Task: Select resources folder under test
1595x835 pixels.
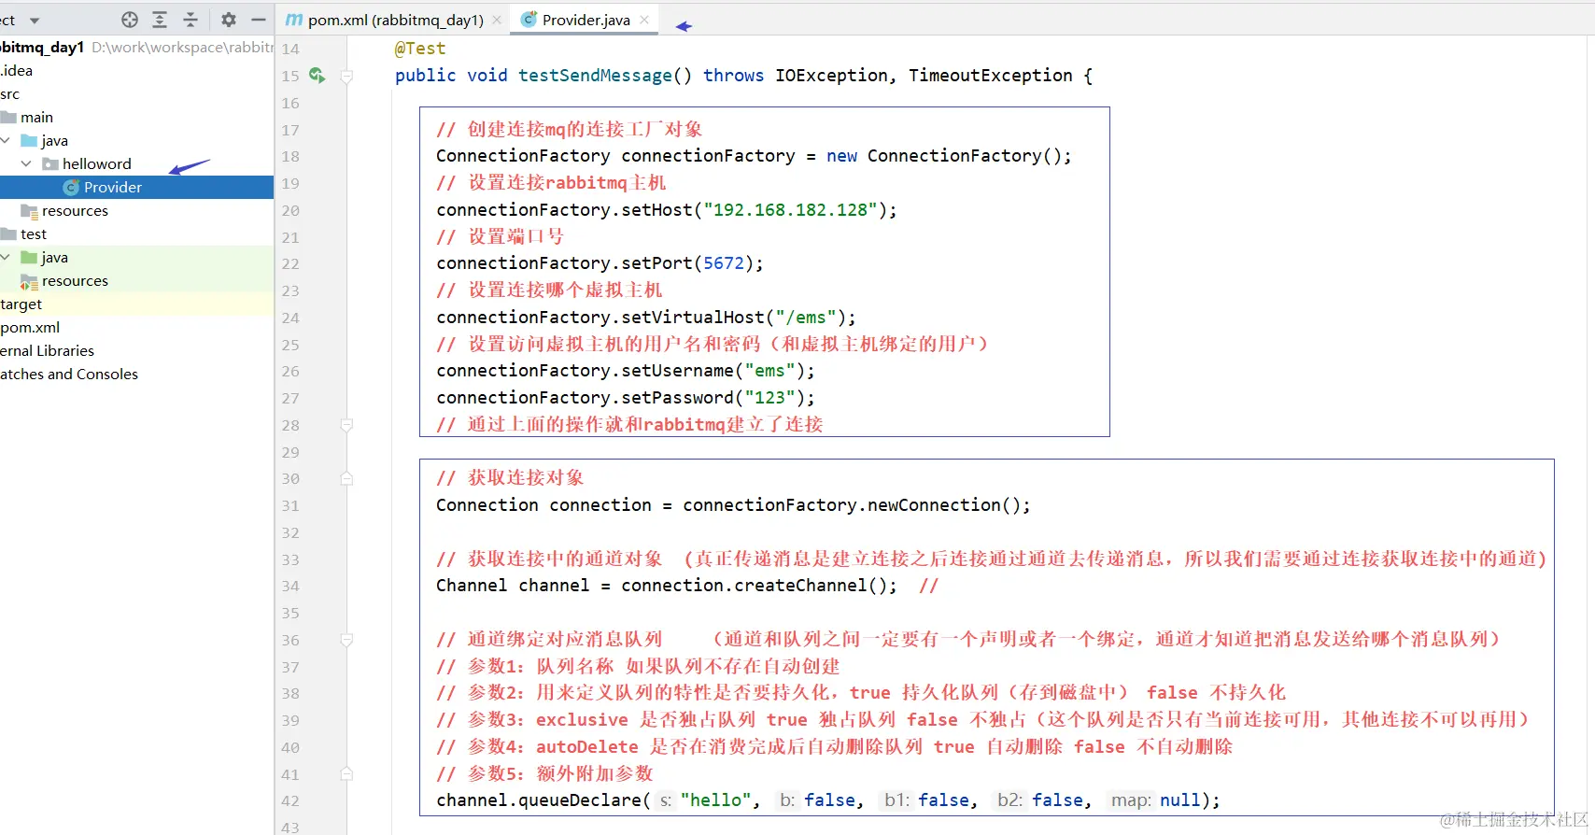Action: (75, 280)
